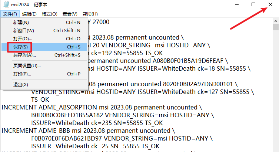Viewport: 279px width, 152px height.
Task: Close the Notepad window with X
Action: coord(270,4)
